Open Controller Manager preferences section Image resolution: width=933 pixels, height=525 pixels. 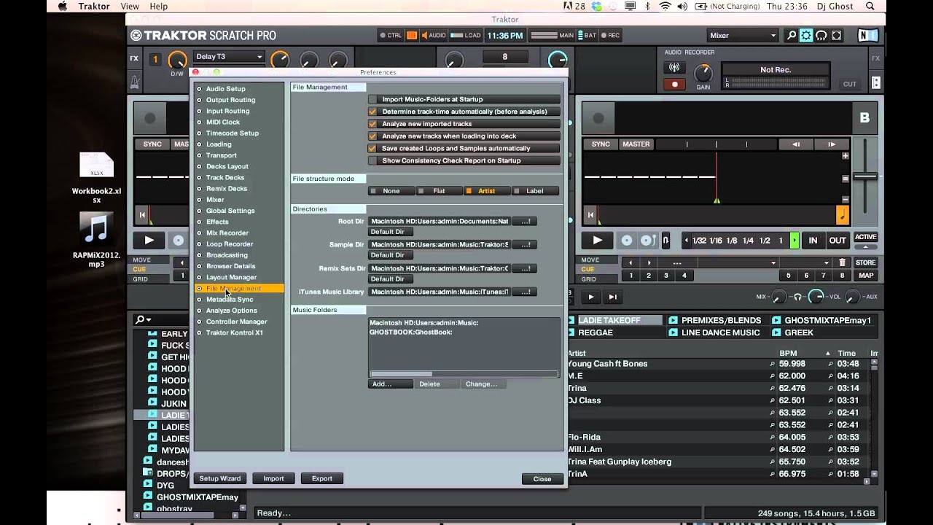point(236,322)
